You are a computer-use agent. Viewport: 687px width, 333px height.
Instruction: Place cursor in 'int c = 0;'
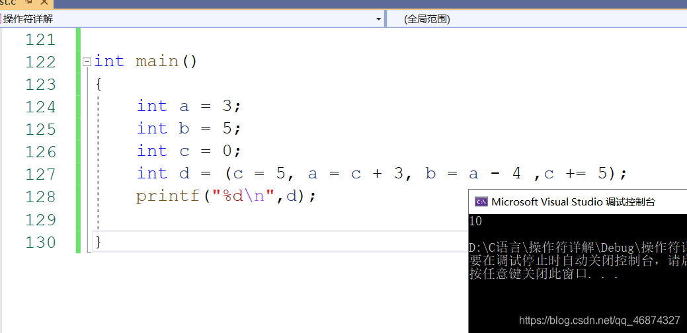tap(189, 151)
